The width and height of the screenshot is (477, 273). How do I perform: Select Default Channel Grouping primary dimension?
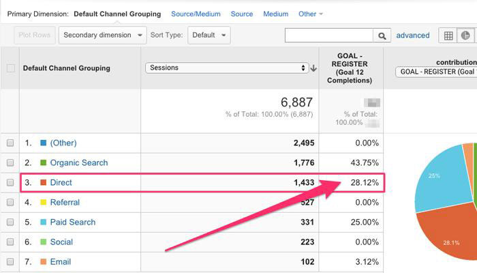[117, 14]
